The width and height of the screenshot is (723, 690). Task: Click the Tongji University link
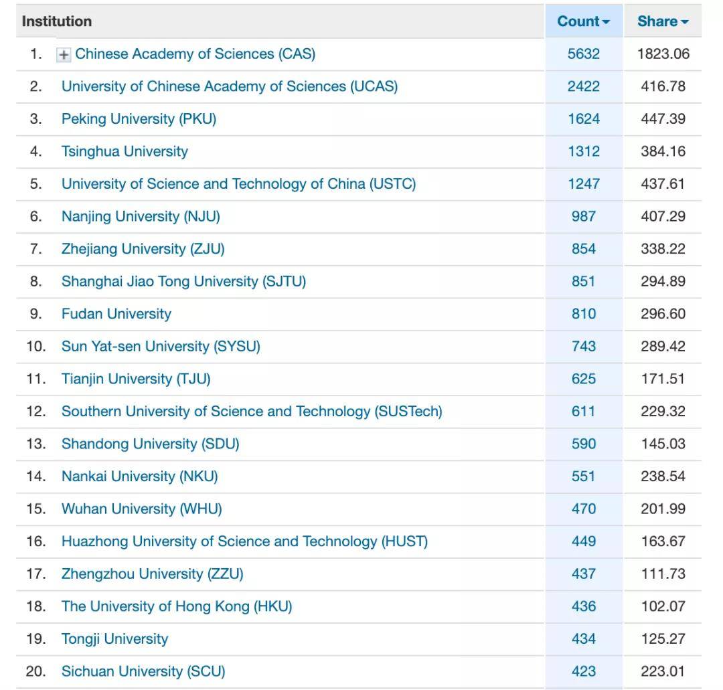pyautogui.click(x=114, y=639)
